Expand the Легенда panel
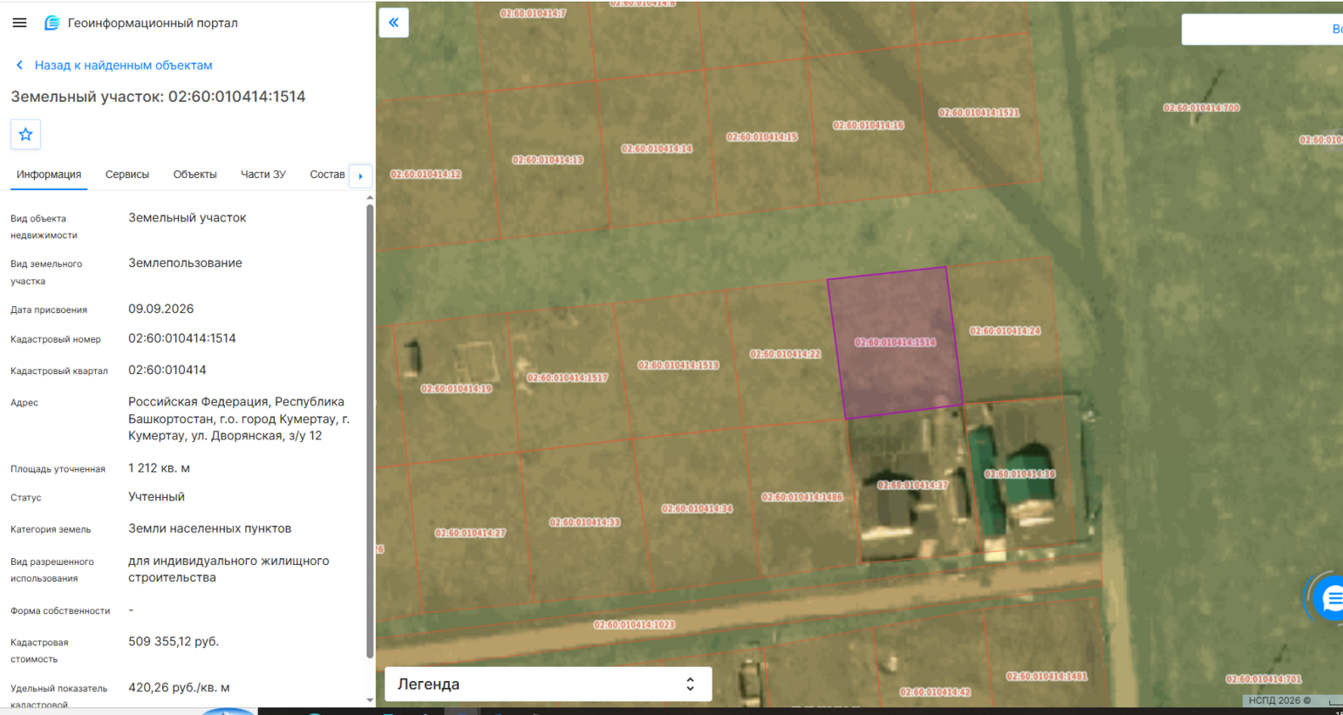1343x715 pixels. click(549, 684)
